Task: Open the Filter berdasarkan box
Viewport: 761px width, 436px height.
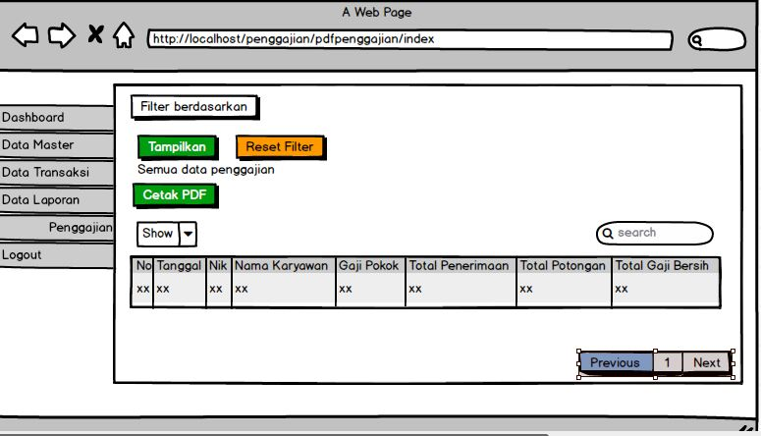Action: pyautogui.click(x=194, y=107)
